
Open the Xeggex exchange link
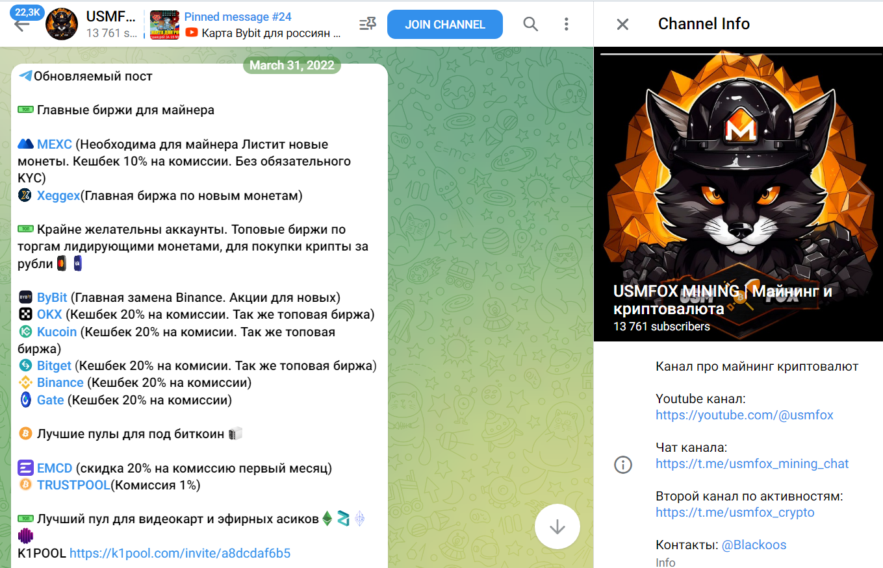click(x=58, y=195)
